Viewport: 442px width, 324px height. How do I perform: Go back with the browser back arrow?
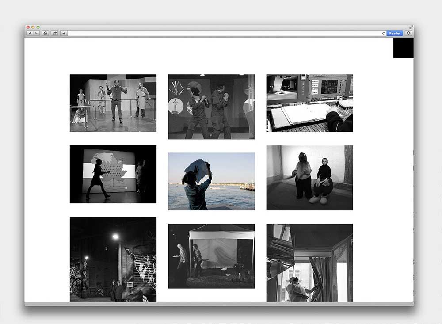click(x=30, y=33)
